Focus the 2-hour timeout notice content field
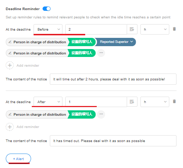The image size is (183, 168). click(113, 79)
